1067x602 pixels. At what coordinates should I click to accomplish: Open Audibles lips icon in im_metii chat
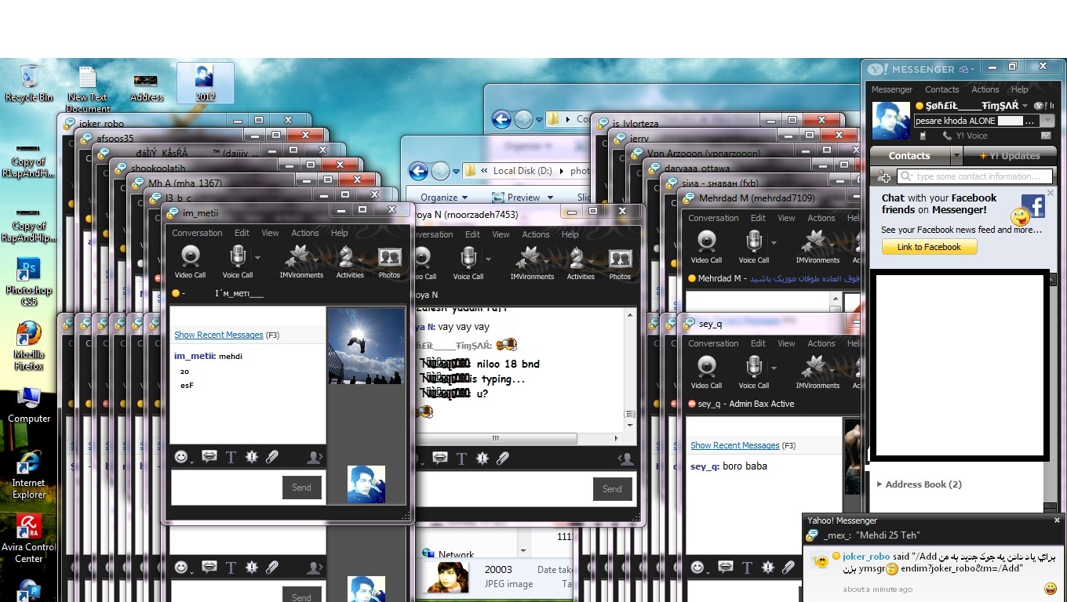(209, 457)
